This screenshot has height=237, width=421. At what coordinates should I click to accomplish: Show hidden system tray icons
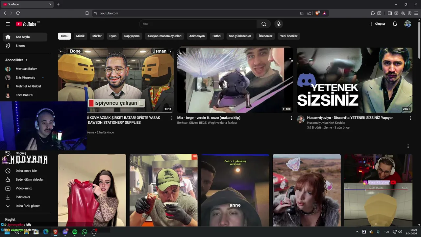coord(357,232)
